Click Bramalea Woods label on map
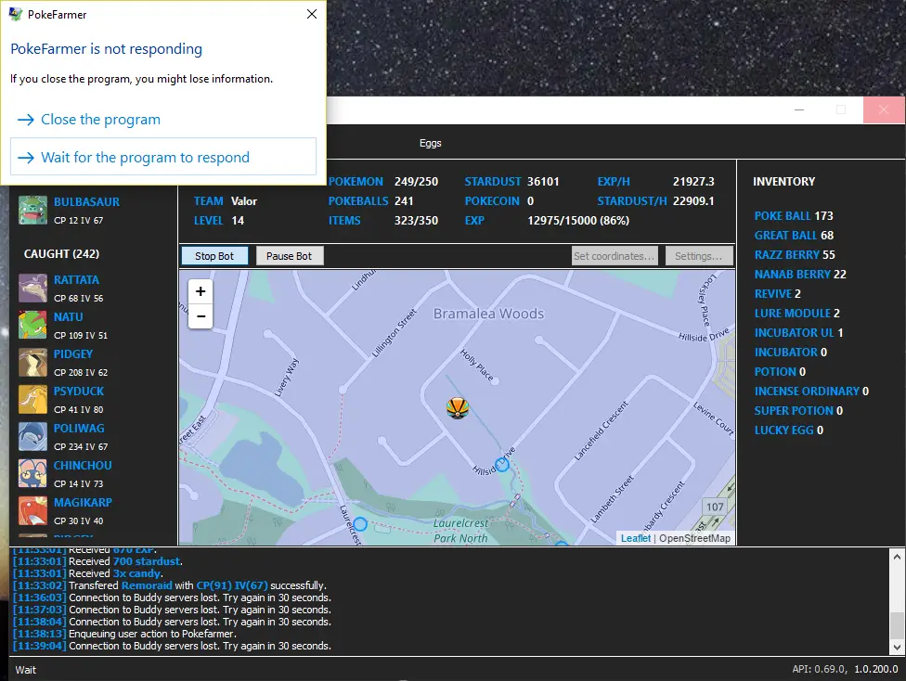The height and width of the screenshot is (681, 906). pos(489,314)
